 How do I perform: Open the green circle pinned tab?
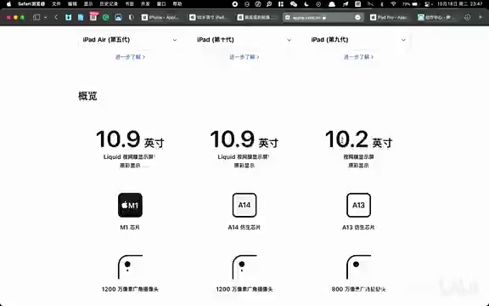tap(106, 18)
